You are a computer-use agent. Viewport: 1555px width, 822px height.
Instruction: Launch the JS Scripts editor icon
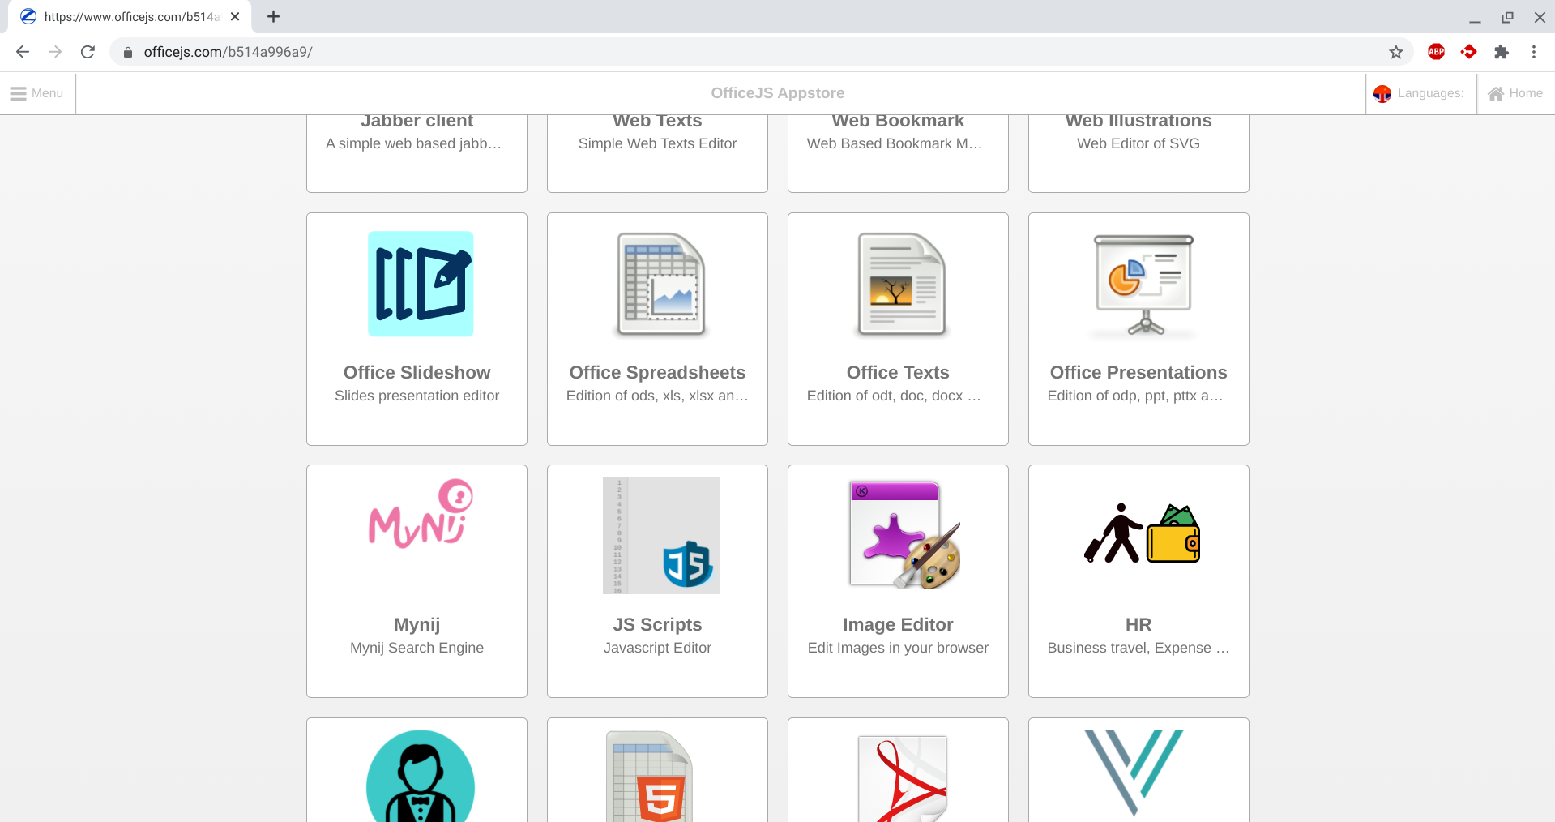[x=660, y=536]
